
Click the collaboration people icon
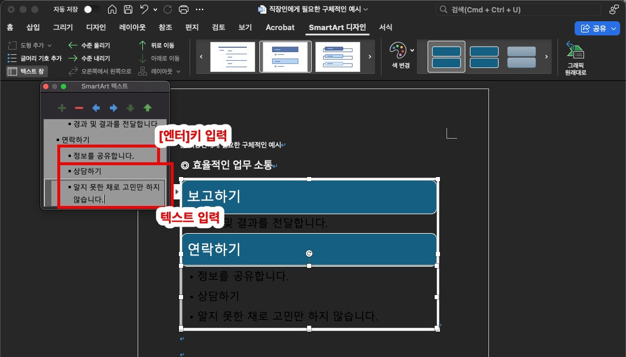[614, 9]
